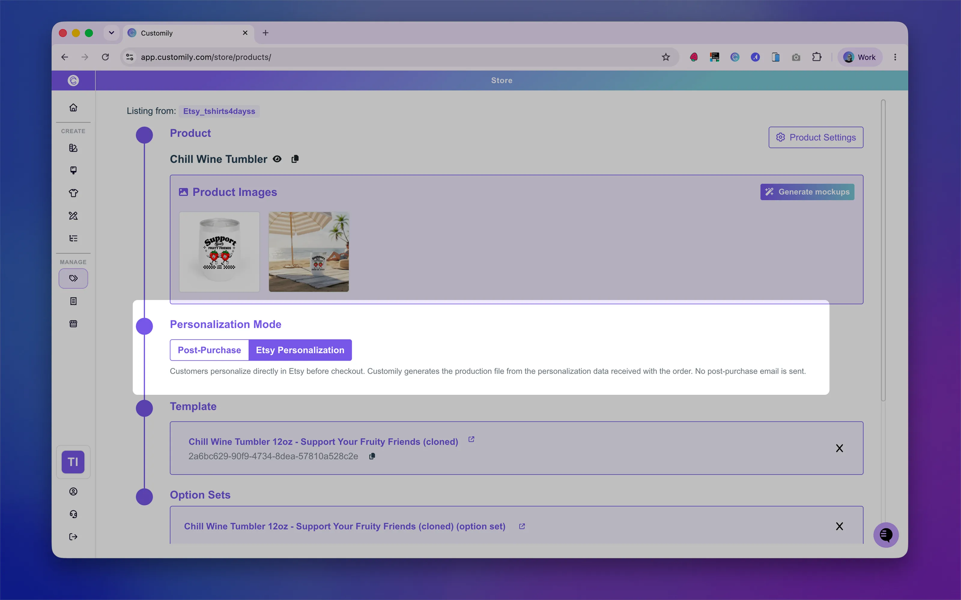Click the Product Images heading

point(235,192)
